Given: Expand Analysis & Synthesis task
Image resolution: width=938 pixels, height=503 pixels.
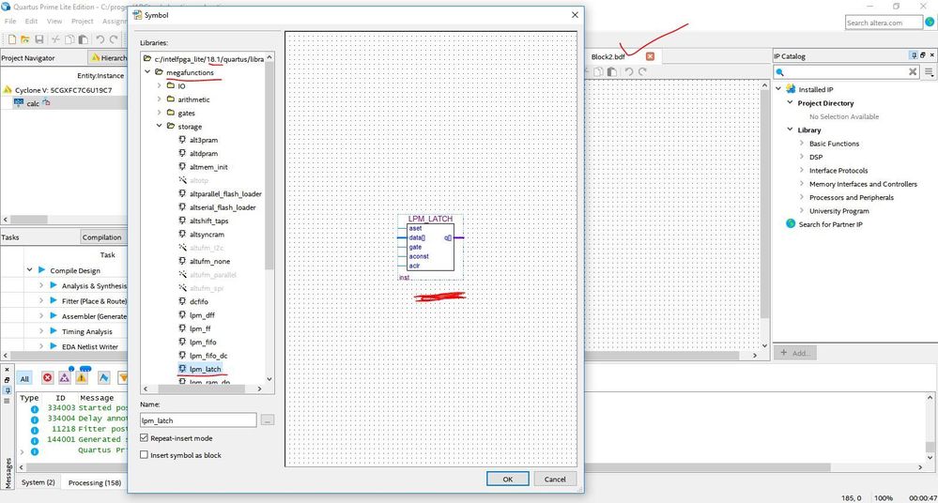Looking at the screenshot, I should (41, 286).
